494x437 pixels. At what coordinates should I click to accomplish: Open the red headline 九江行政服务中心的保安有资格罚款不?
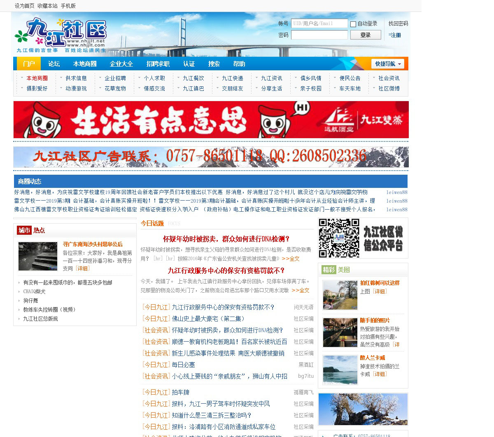pyautogui.click(x=226, y=271)
